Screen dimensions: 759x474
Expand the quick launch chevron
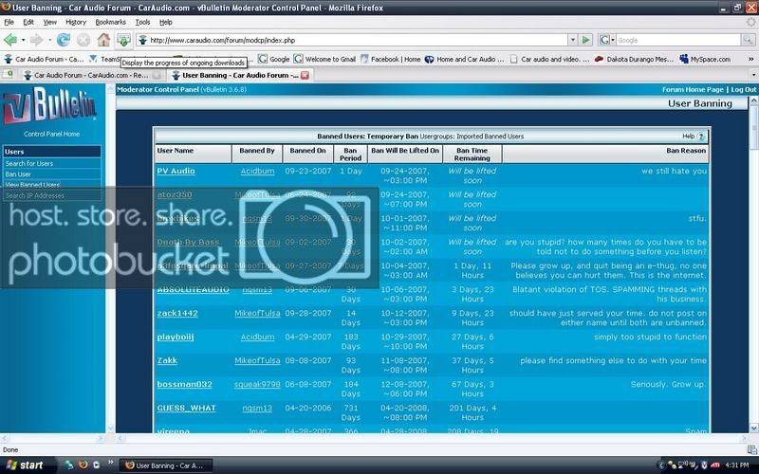pyautogui.click(x=110, y=464)
